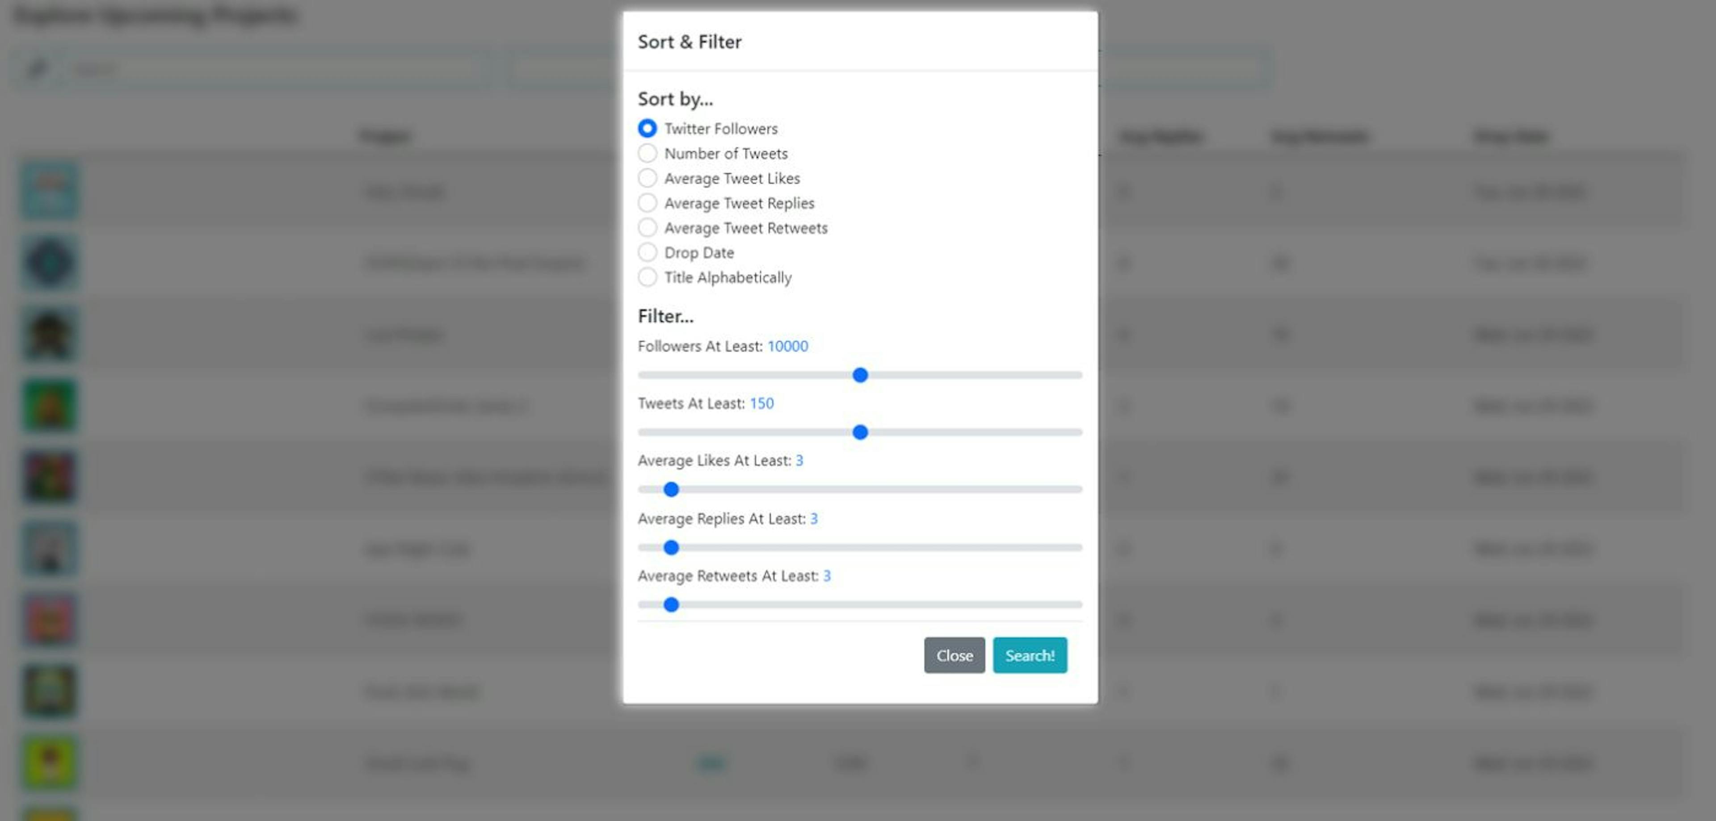
Task: Click the blue Average Replies value 3
Action: click(814, 519)
